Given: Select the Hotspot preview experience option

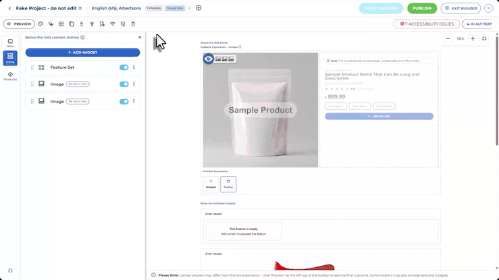Looking at the screenshot, I should point(211,184).
